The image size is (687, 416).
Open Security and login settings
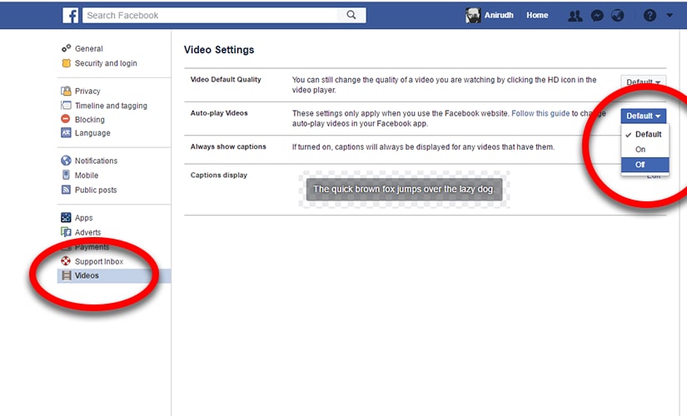point(106,63)
